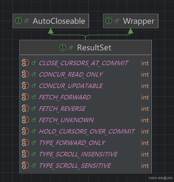The height and width of the screenshot is (182, 174).
Task: Click the Wrapper interface icon
Action: click(109, 21)
